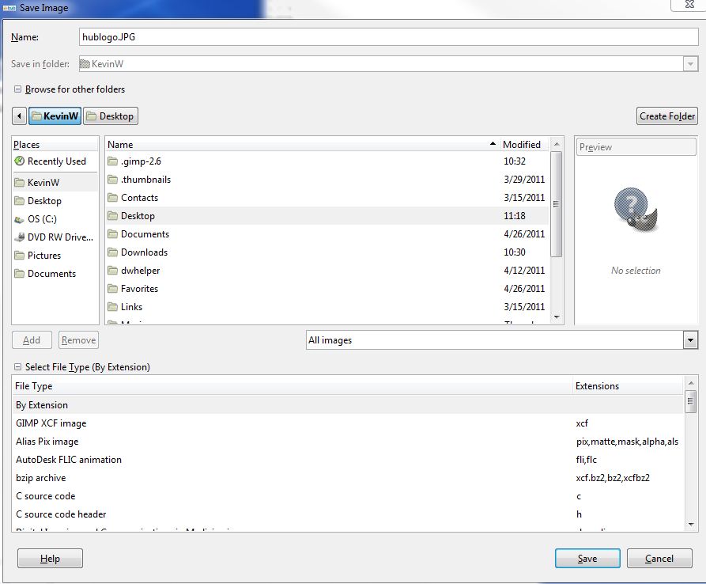Click the back arrow path button
706x584 pixels.
click(20, 116)
